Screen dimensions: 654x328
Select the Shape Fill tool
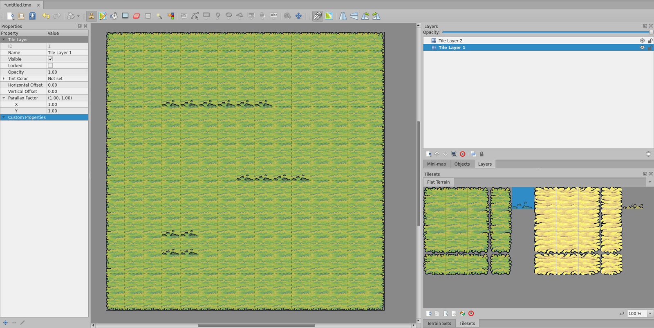pyautogui.click(x=125, y=16)
